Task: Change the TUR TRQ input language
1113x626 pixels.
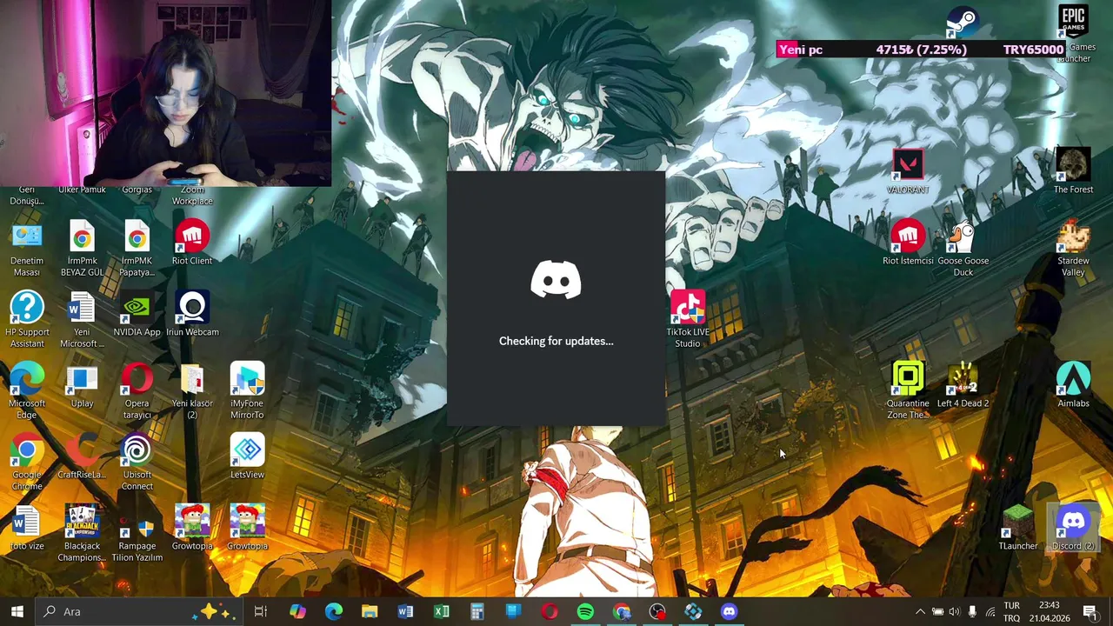Action: 1012,611
